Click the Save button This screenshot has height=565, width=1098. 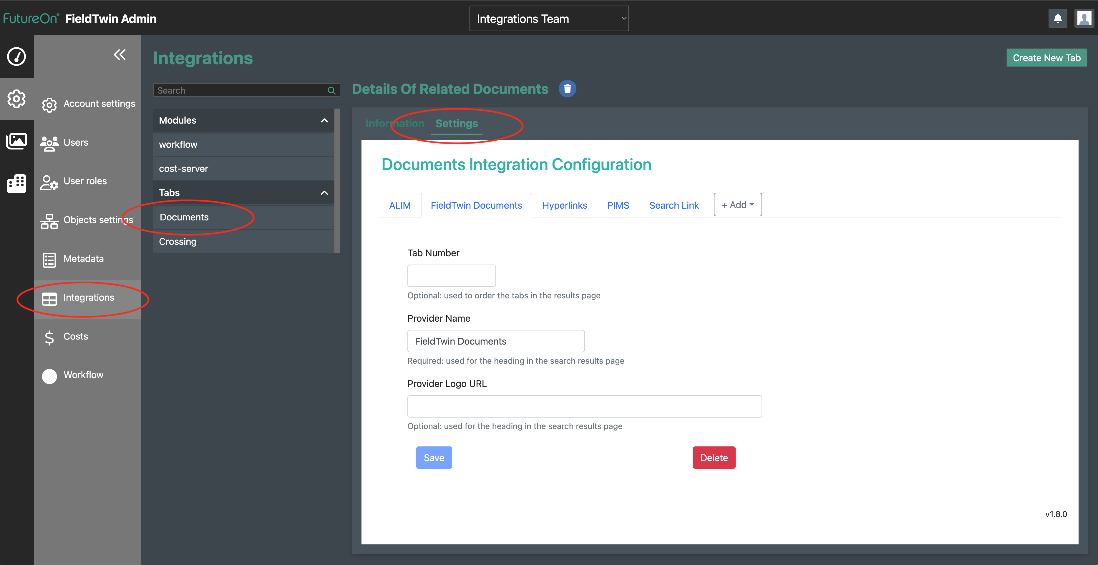point(434,458)
